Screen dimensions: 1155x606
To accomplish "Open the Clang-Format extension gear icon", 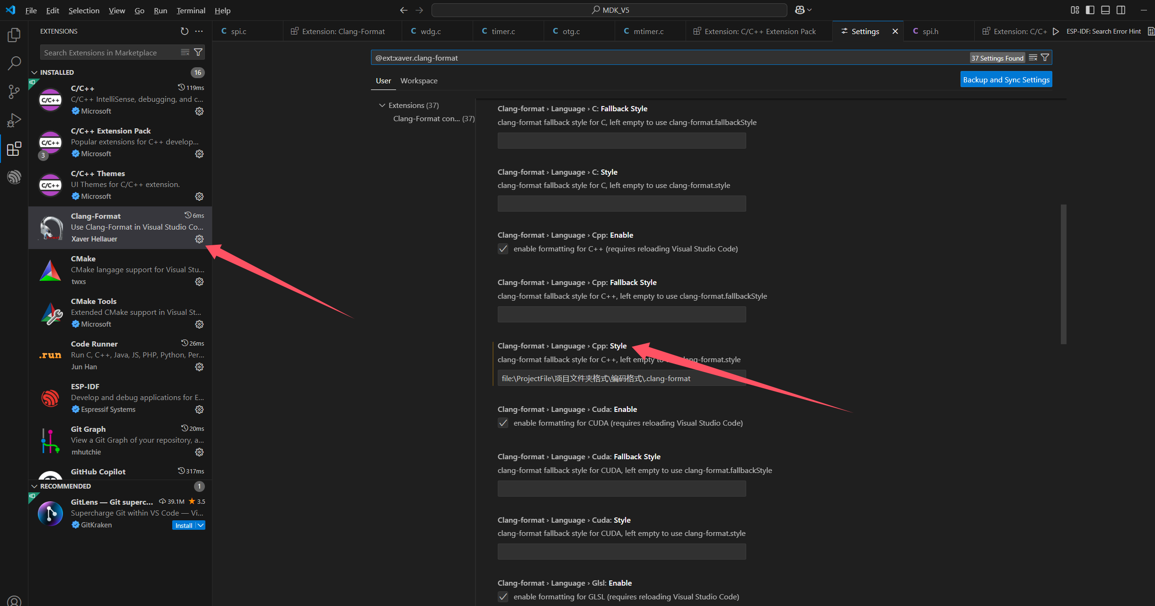I will [199, 239].
